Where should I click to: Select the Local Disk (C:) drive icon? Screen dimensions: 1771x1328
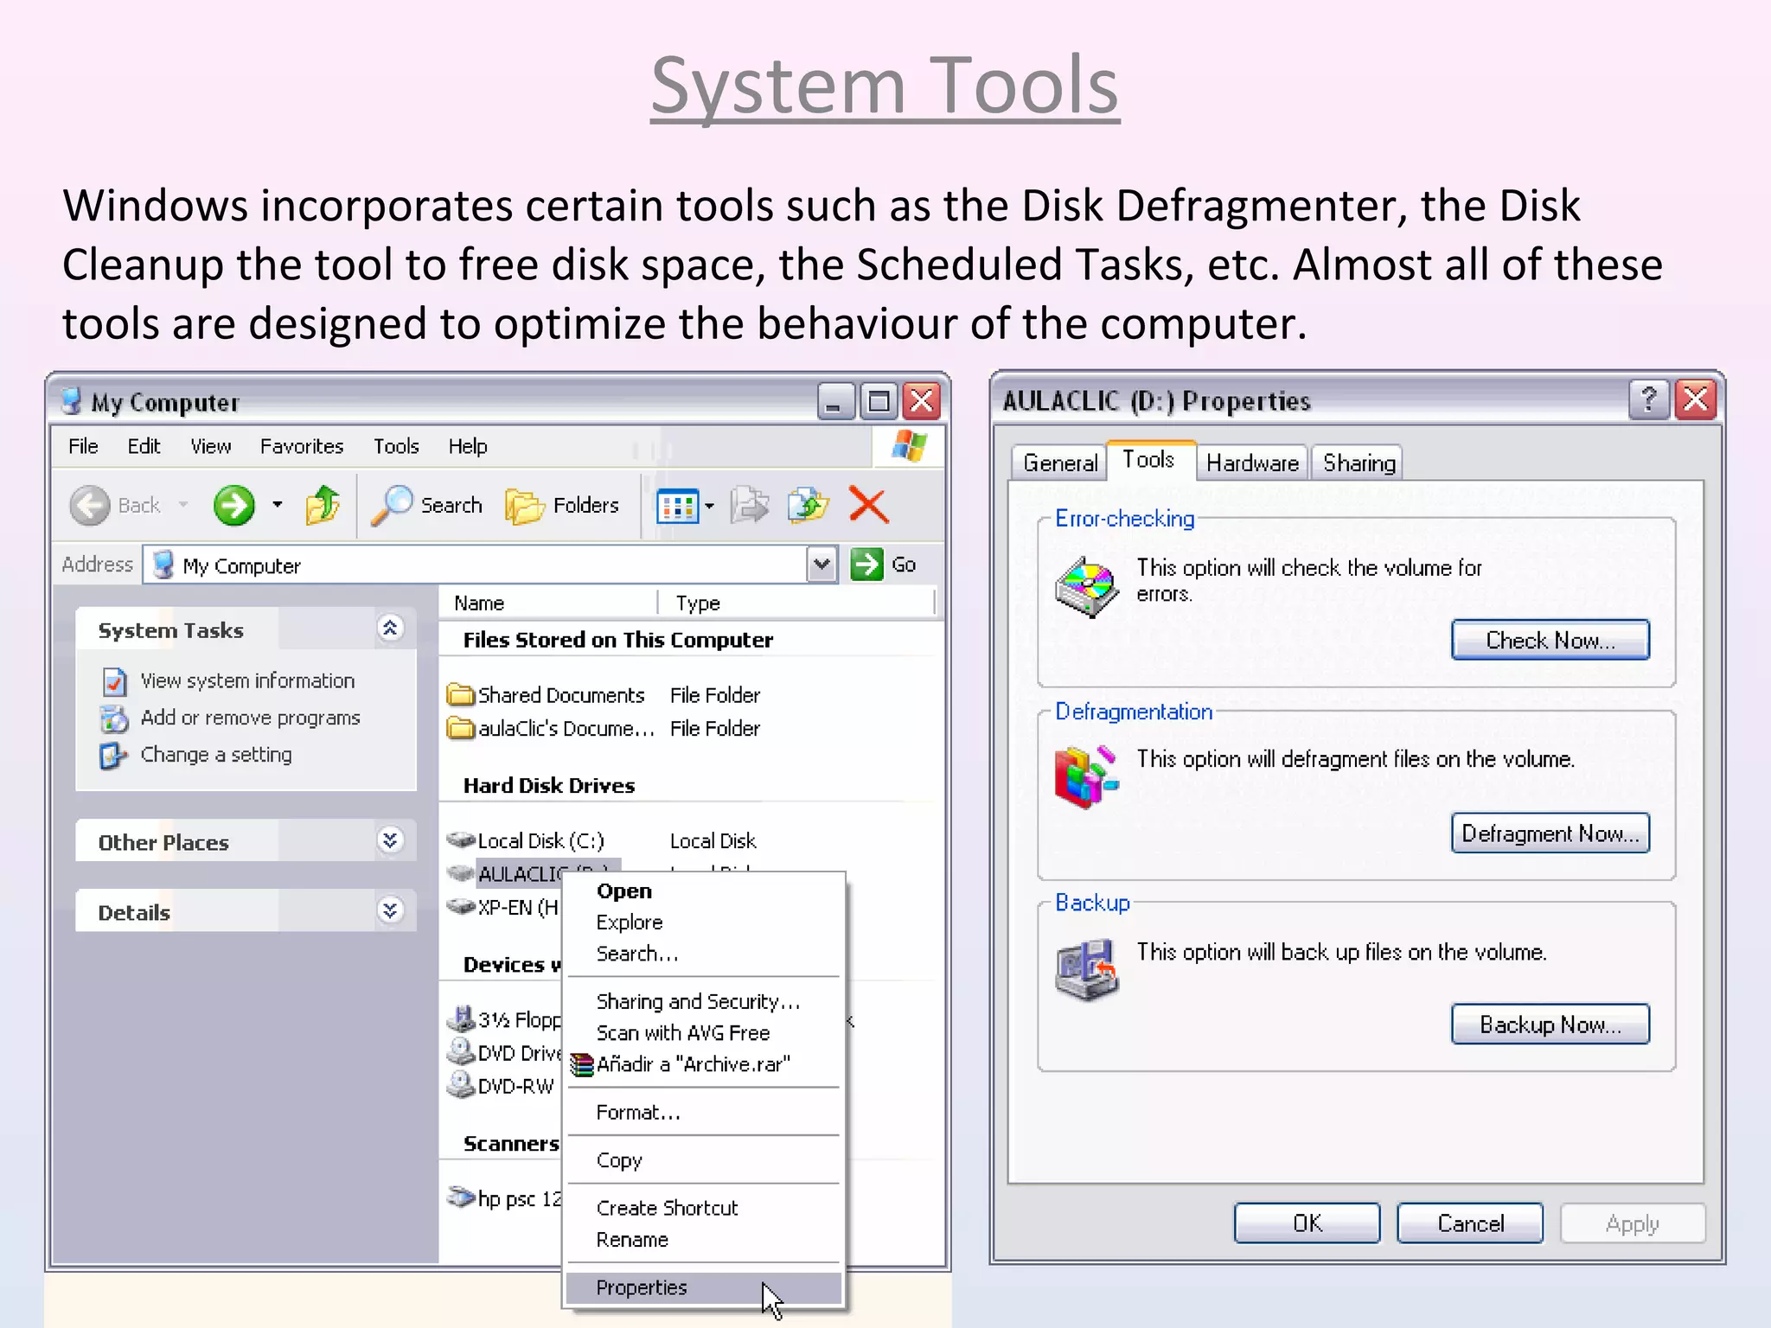click(x=461, y=840)
